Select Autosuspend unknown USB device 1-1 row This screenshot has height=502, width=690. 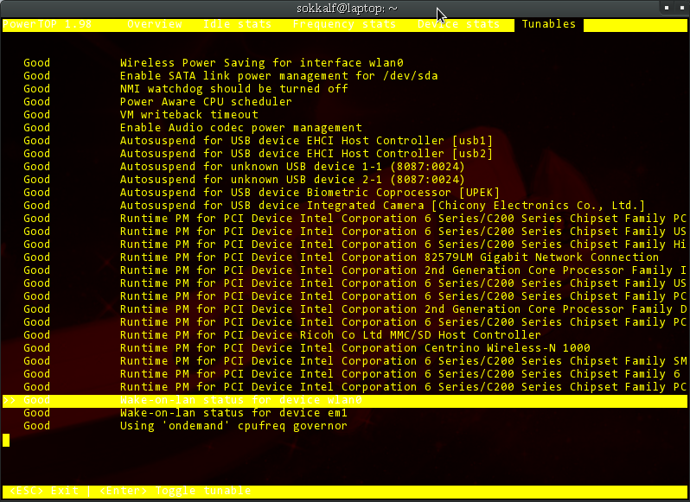point(345,167)
